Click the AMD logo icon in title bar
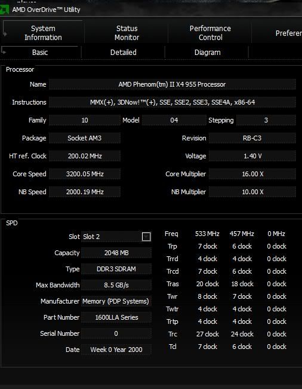The image size is (302, 389). 4,10
